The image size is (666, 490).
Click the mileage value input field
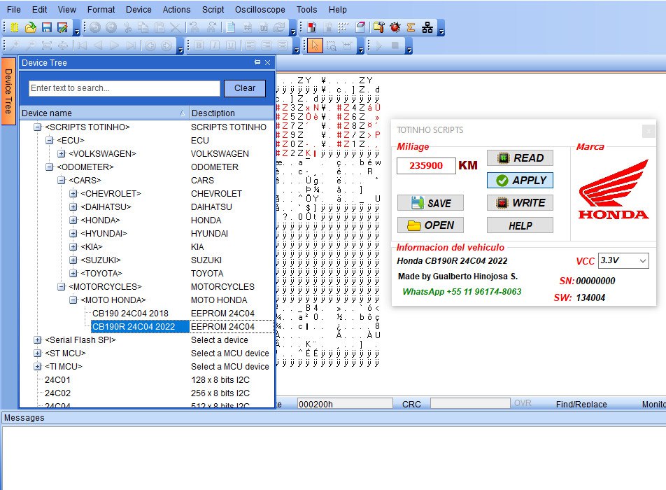[x=425, y=166]
